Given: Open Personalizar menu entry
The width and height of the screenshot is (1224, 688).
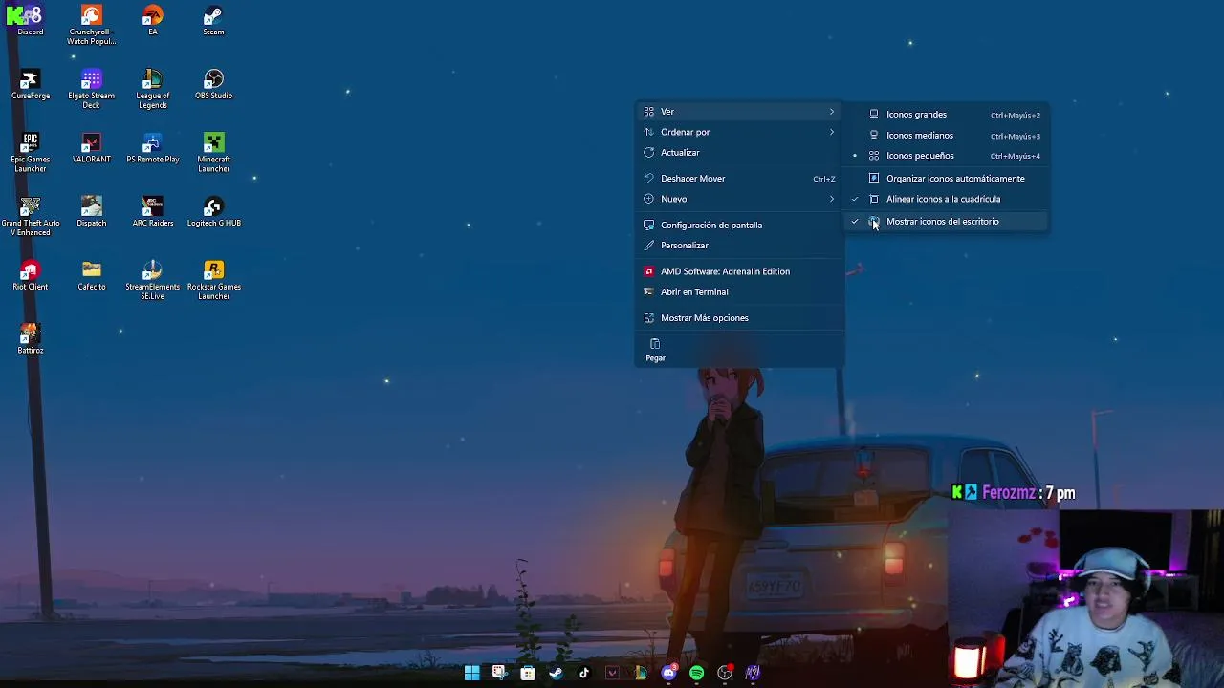Looking at the screenshot, I should (x=740, y=246).
